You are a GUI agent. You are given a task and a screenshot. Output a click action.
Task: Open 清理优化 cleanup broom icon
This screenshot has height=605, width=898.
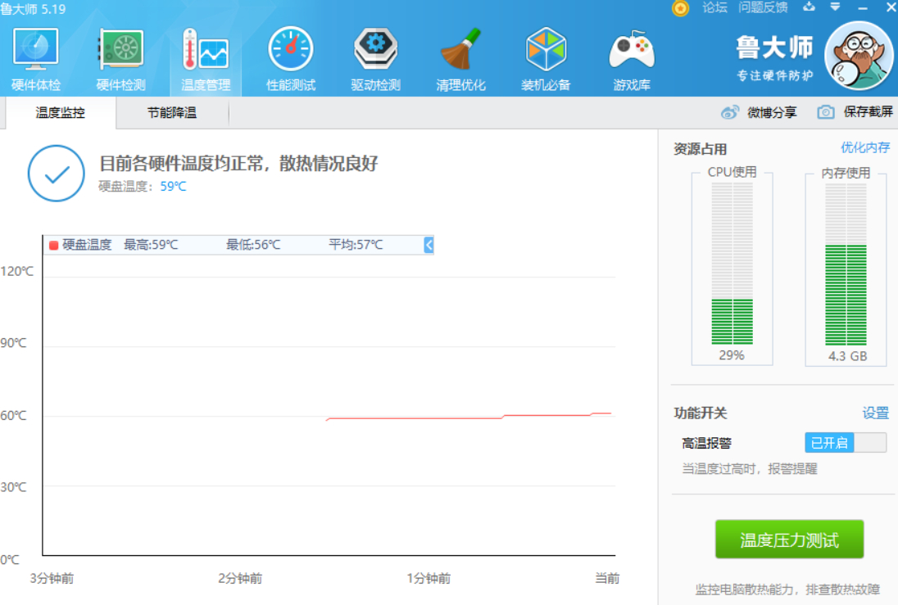tap(460, 60)
